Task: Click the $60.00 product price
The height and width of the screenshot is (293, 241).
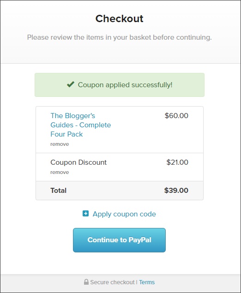Action: (x=176, y=115)
